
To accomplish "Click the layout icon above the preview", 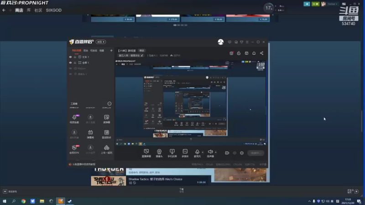I will [x=246, y=53].
